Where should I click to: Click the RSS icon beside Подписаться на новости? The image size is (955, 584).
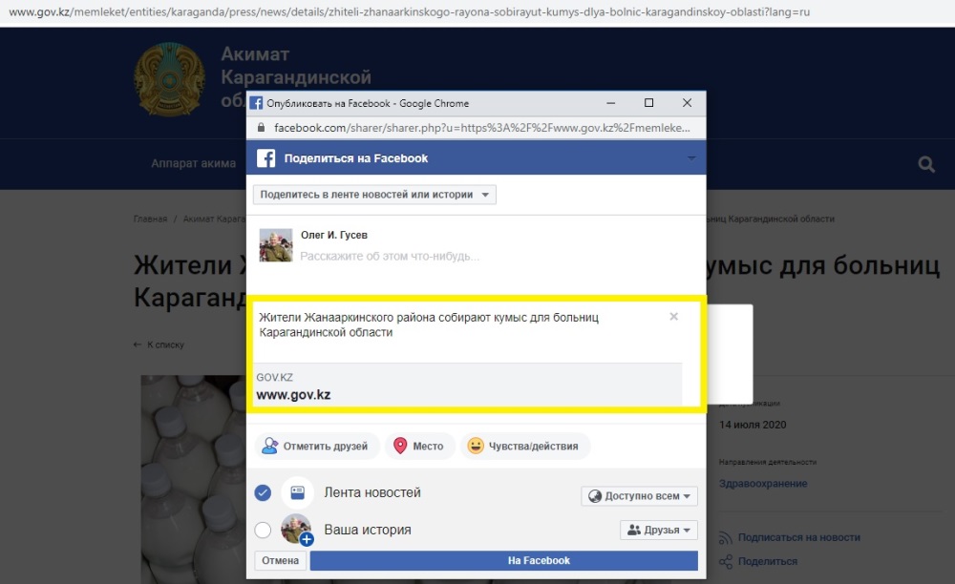725,538
